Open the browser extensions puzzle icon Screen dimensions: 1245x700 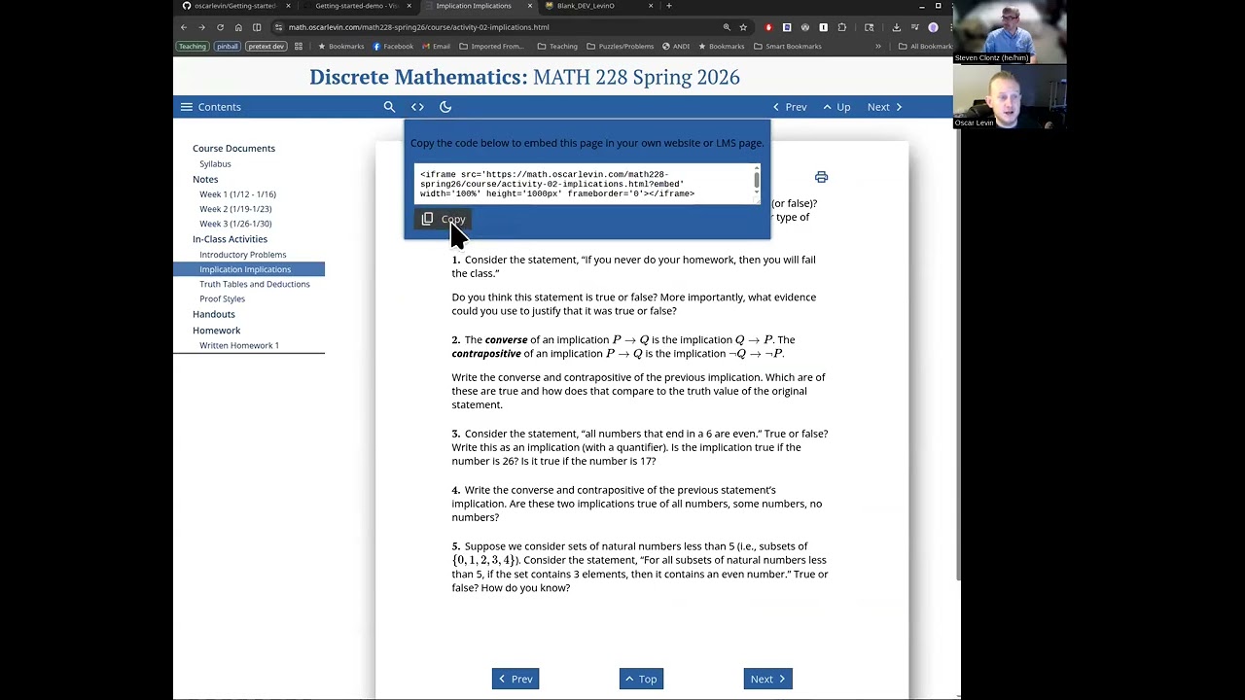842,27
